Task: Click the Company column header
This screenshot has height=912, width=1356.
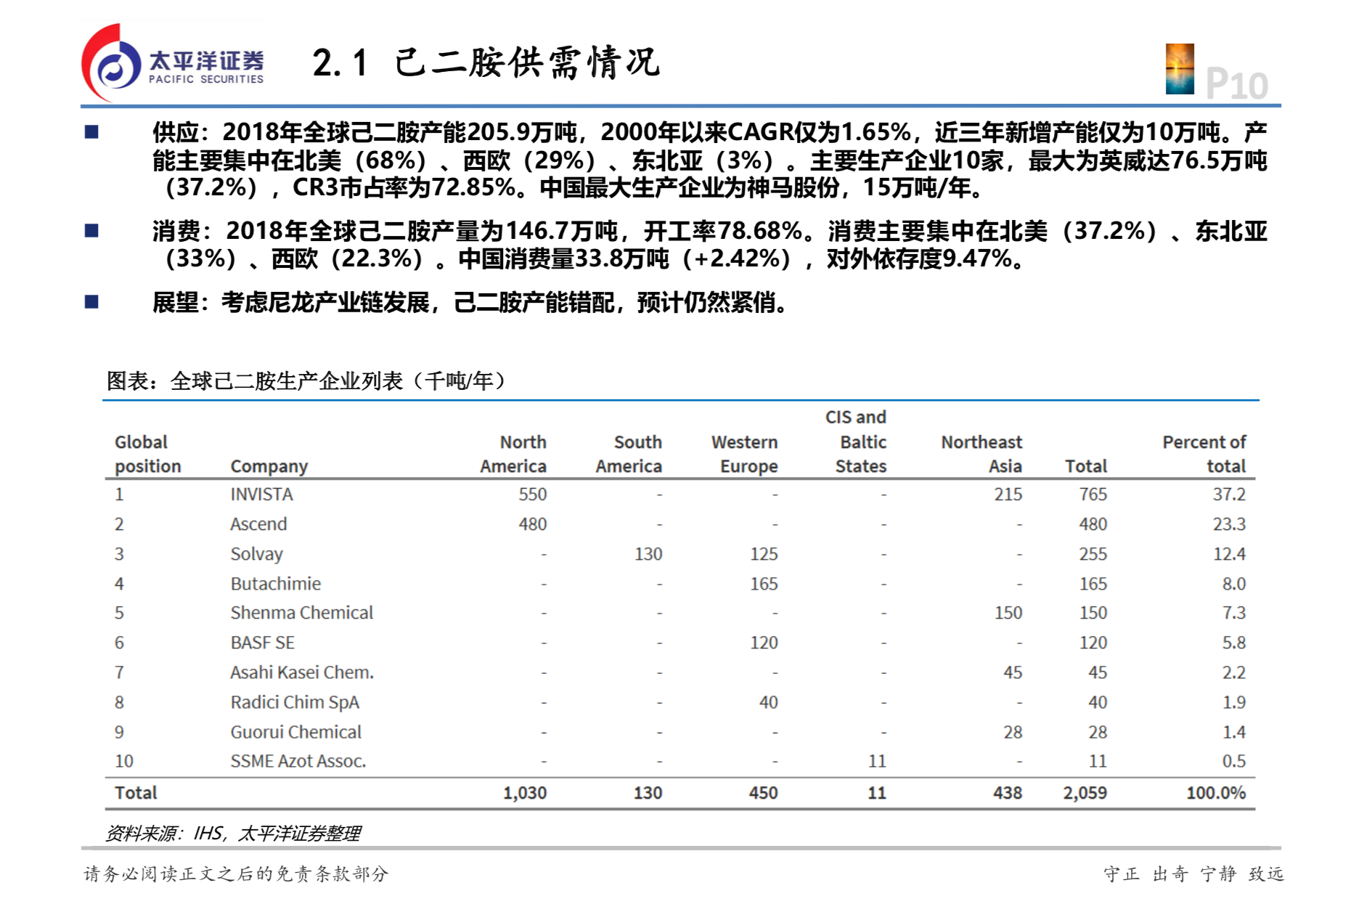Action: [x=269, y=466]
